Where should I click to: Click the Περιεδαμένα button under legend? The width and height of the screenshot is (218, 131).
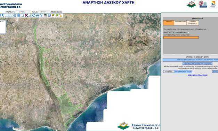197,64
